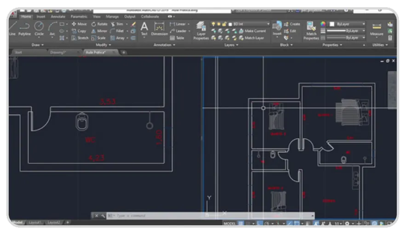Activate the Rotate tool
This screenshot has height=233, width=407.
[99, 24]
